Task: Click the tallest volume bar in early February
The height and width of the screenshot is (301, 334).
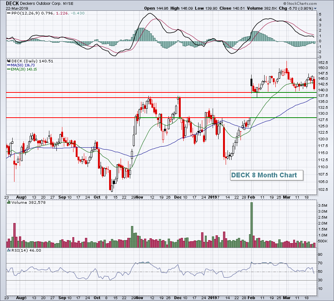Action: [252, 225]
